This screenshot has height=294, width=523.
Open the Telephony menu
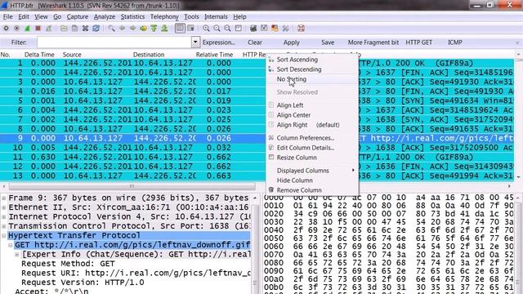pos(164,16)
